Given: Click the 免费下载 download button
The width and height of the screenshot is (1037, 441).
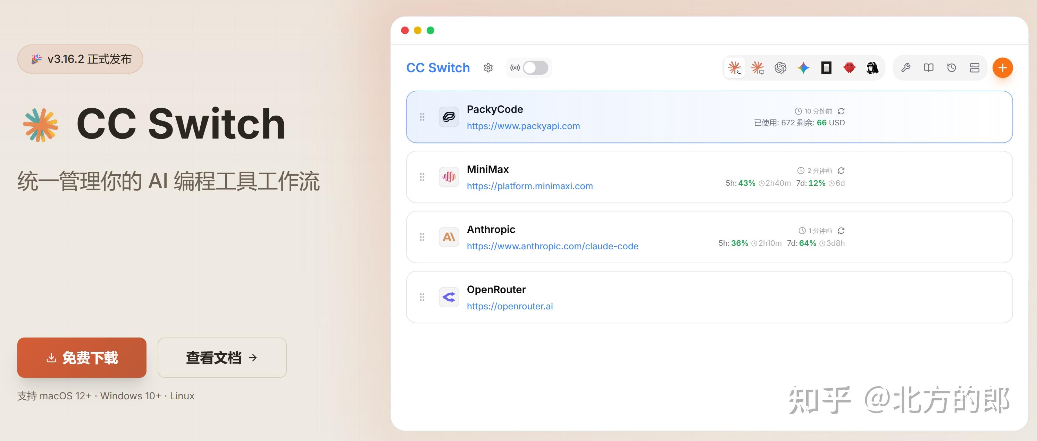Looking at the screenshot, I should 82,358.
